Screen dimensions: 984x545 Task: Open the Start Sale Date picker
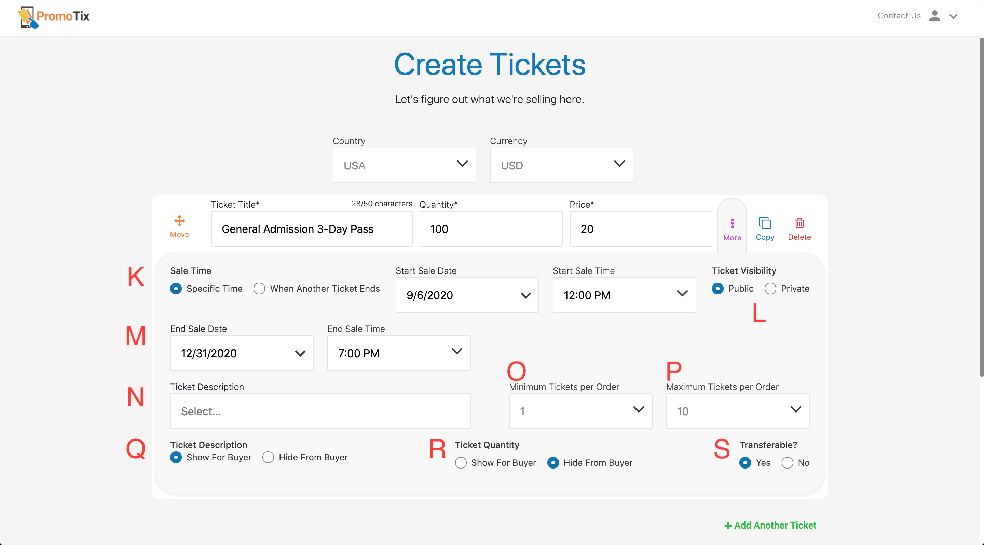click(467, 295)
